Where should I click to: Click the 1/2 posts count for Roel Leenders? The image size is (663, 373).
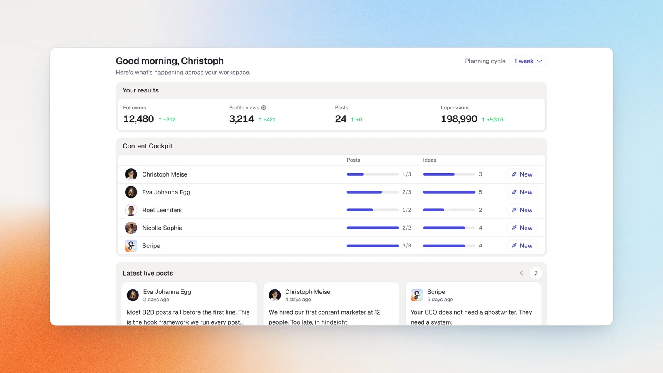[407, 210]
